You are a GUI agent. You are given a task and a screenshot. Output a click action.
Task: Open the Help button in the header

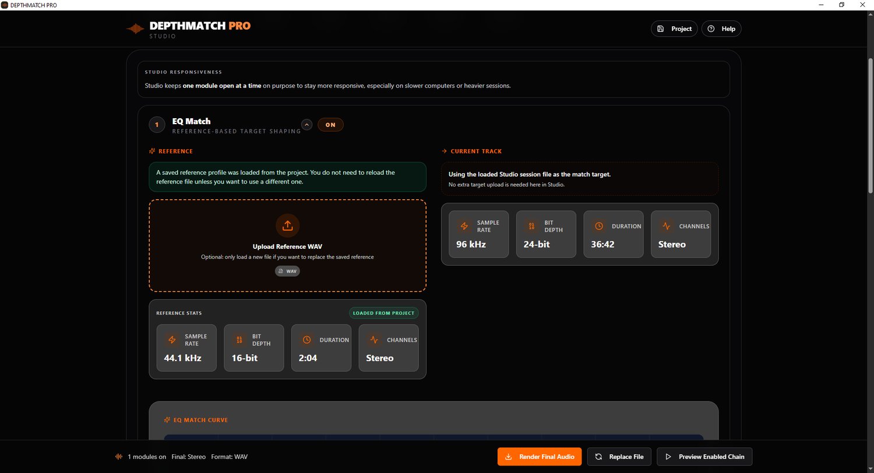[721, 29]
